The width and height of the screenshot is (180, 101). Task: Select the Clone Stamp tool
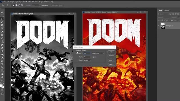click(x=2, y=41)
